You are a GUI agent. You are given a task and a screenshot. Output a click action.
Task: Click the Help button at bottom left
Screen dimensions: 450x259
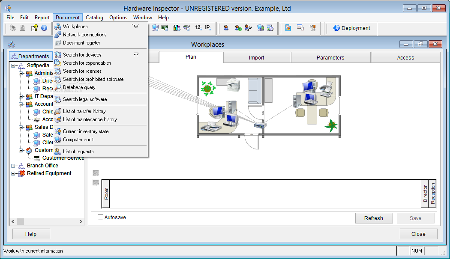pyautogui.click(x=31, y=234)
